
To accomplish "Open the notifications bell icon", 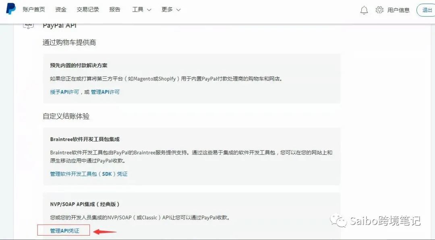I will 364,10.
